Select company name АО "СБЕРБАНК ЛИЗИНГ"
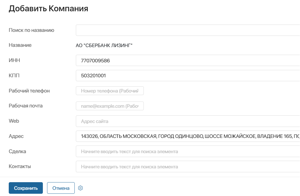Image resolution: width=300 pixels, height=196 pixels. coord(104,45)
